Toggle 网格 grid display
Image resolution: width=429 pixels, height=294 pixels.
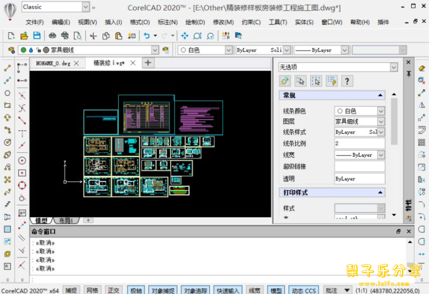coord(93,290)
